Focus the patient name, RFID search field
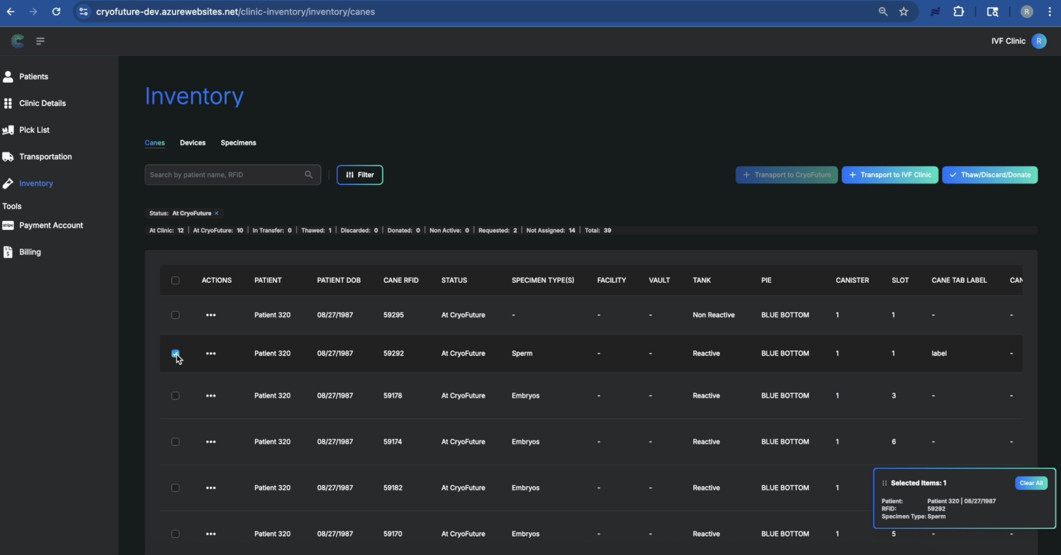This screenshot has height=555, width=1061. [224, 175]
